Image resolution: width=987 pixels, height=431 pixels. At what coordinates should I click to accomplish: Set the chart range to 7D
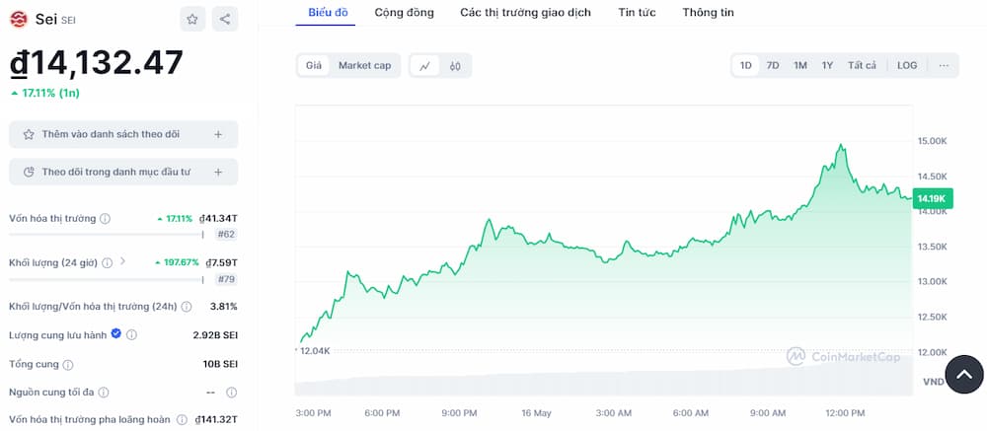(773, 66)
